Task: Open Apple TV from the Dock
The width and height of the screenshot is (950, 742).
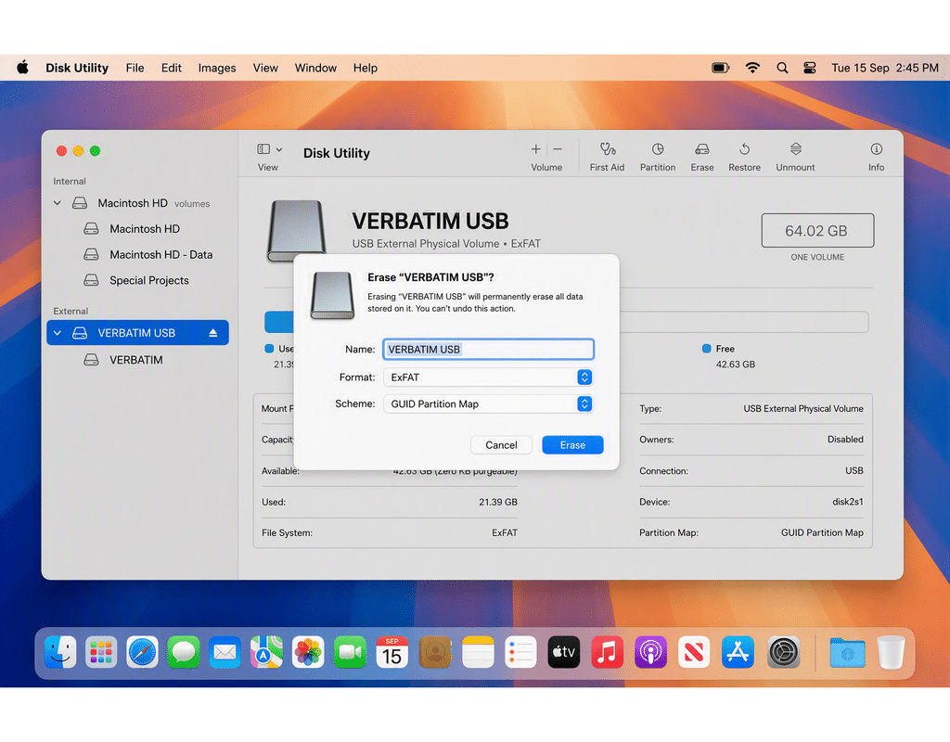Action: click(x=564, y=652)
